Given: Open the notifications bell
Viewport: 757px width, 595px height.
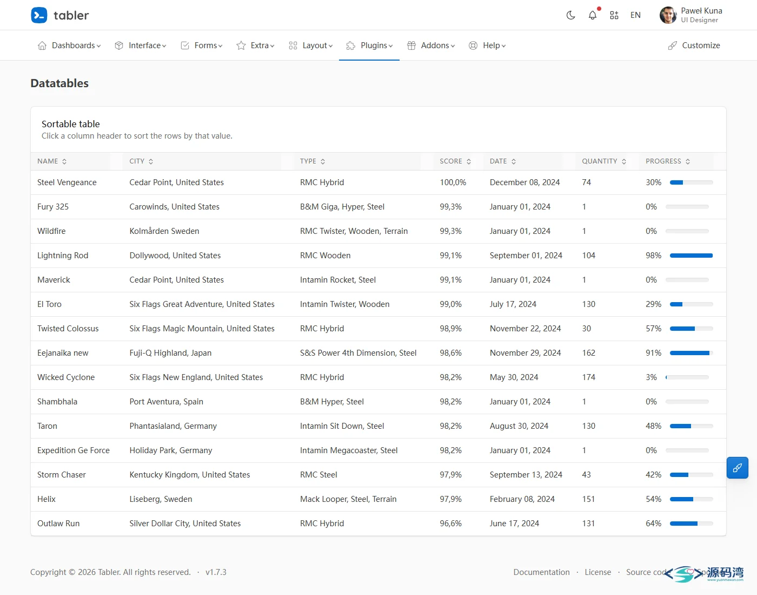Looking at the screenshot, I should click(x=593, y=15).
